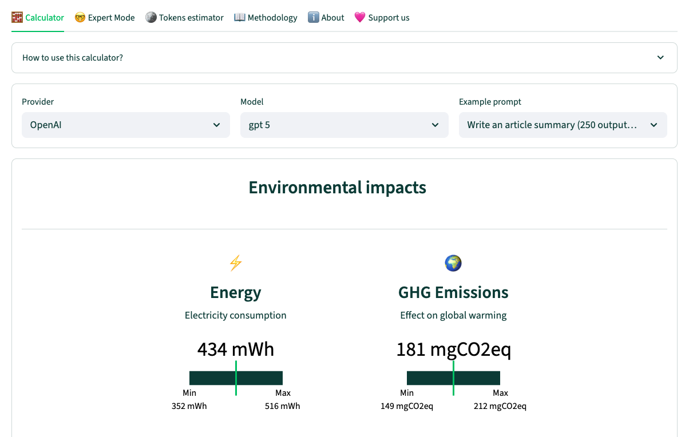The width and height of the screenshot is (689, 437).
Task: Click the Energy range bar indicator
Action: coord(236,378)
